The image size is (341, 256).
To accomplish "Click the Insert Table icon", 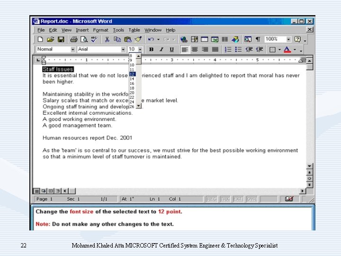I will [205, 39].
